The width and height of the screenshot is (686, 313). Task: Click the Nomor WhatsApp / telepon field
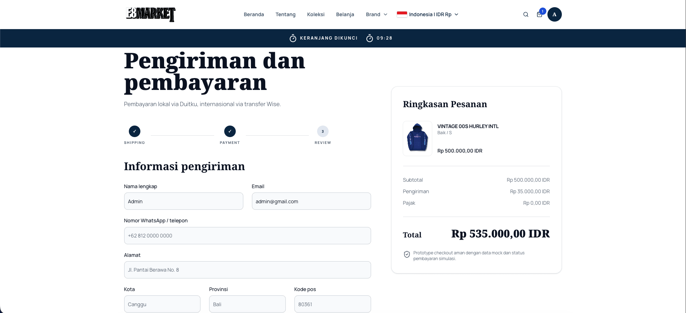click(x=248, y=236)
